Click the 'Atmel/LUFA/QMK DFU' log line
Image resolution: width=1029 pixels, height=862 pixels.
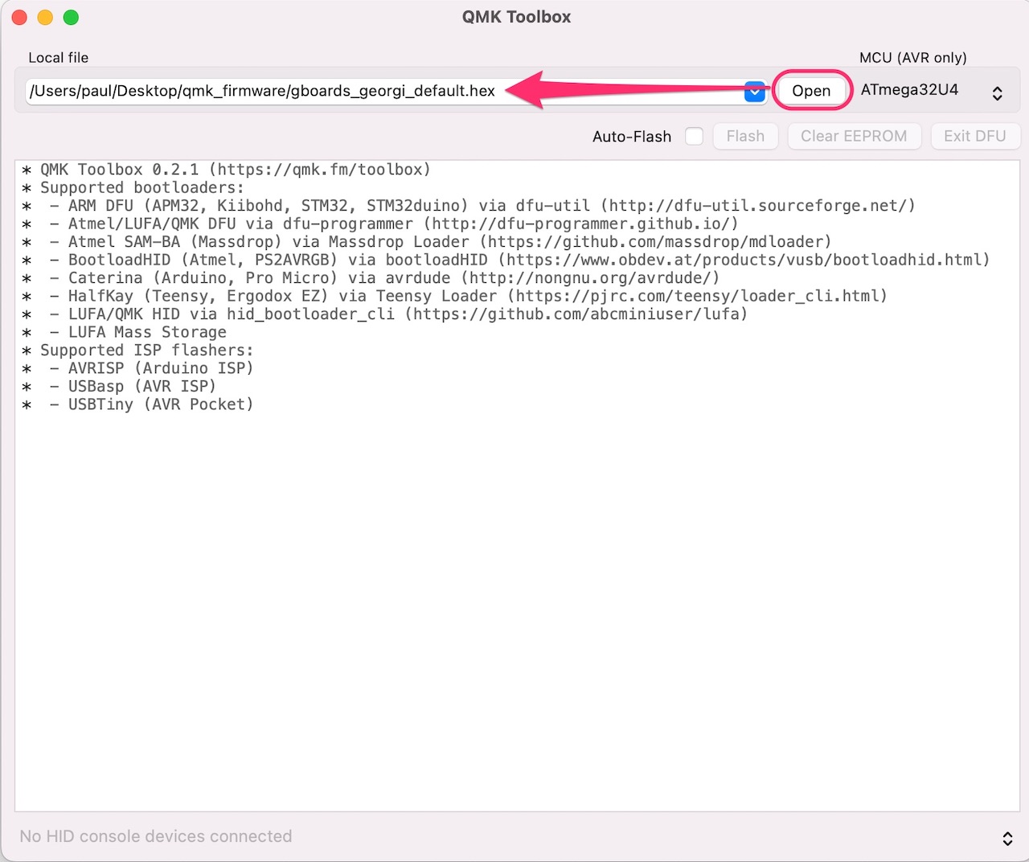(380, 224)
